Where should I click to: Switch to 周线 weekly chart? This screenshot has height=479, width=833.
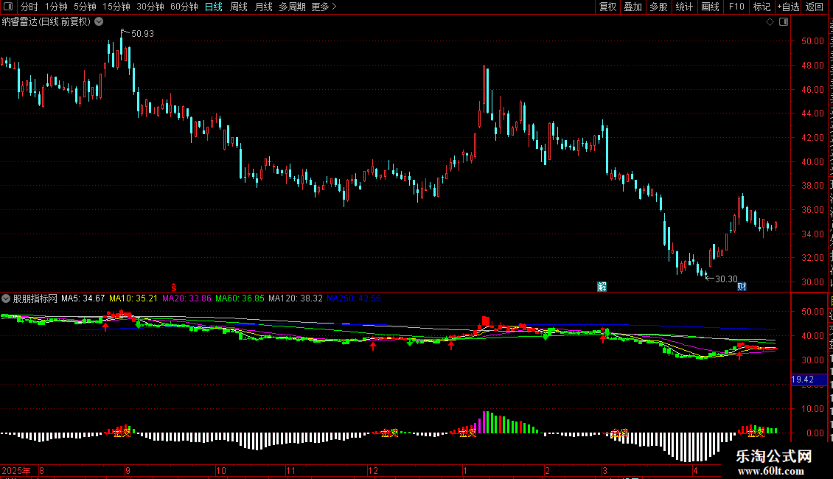click(x=239, y=7)
